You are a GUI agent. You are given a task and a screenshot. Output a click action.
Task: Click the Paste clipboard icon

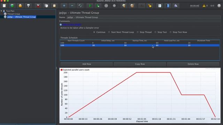pyautogui.click(x=54, y=6)
